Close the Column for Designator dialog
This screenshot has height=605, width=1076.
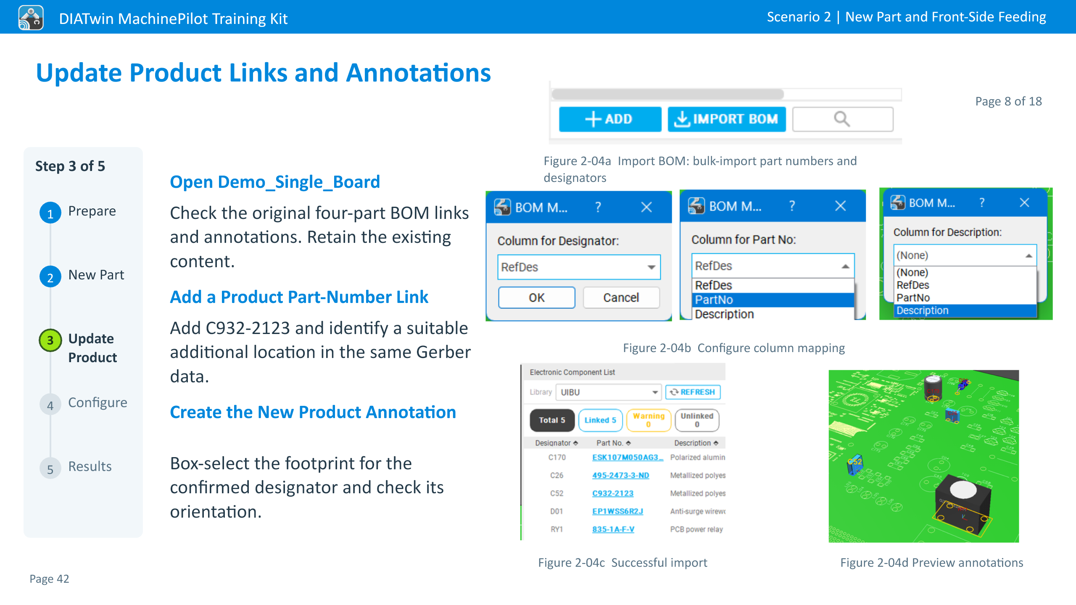[646, 207]
